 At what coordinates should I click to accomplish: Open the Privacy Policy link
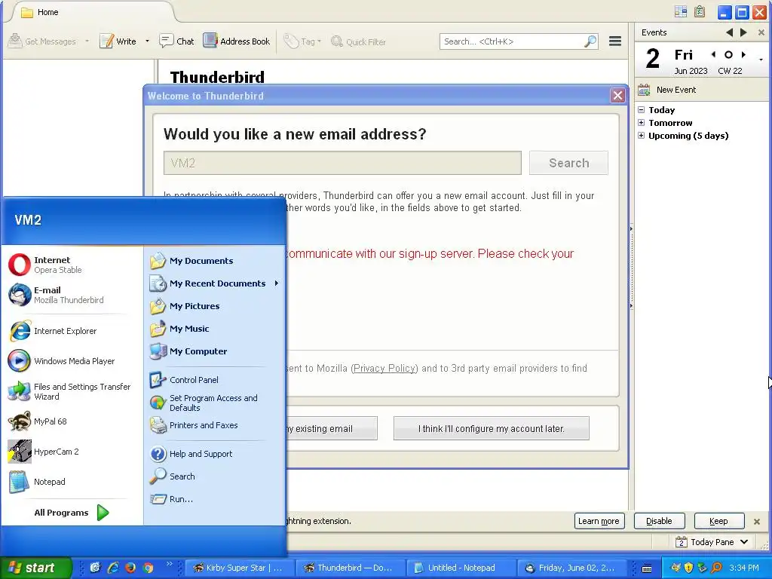point(385,368)
